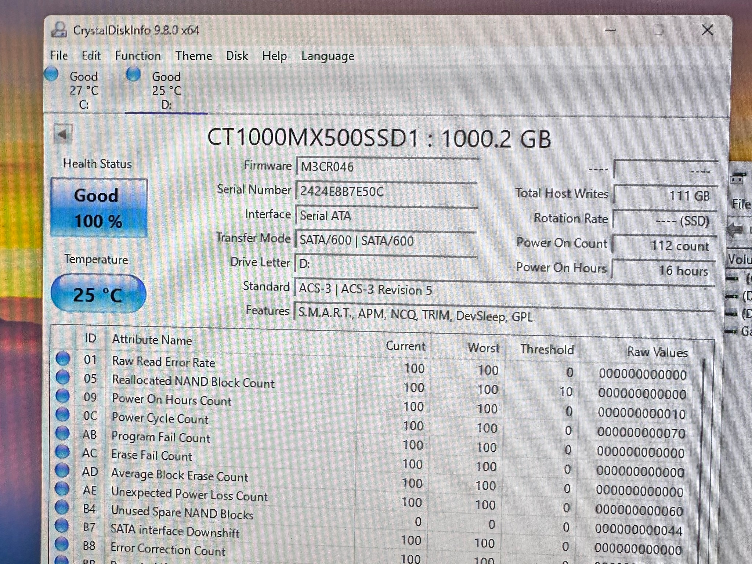Click the Good 100 % health status button

(99, 208)
